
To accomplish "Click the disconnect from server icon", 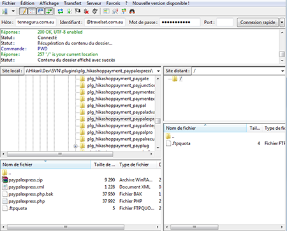I will click(86, 11).
